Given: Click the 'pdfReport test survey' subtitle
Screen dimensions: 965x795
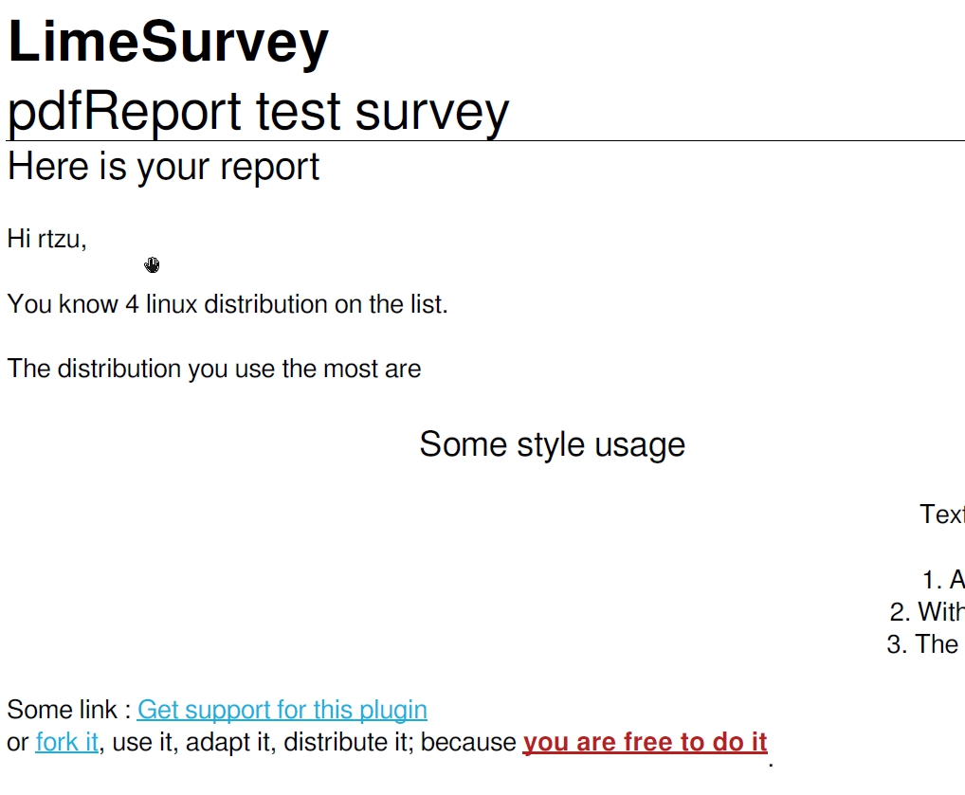Looking at the screenshot, I should pos(258,111).
